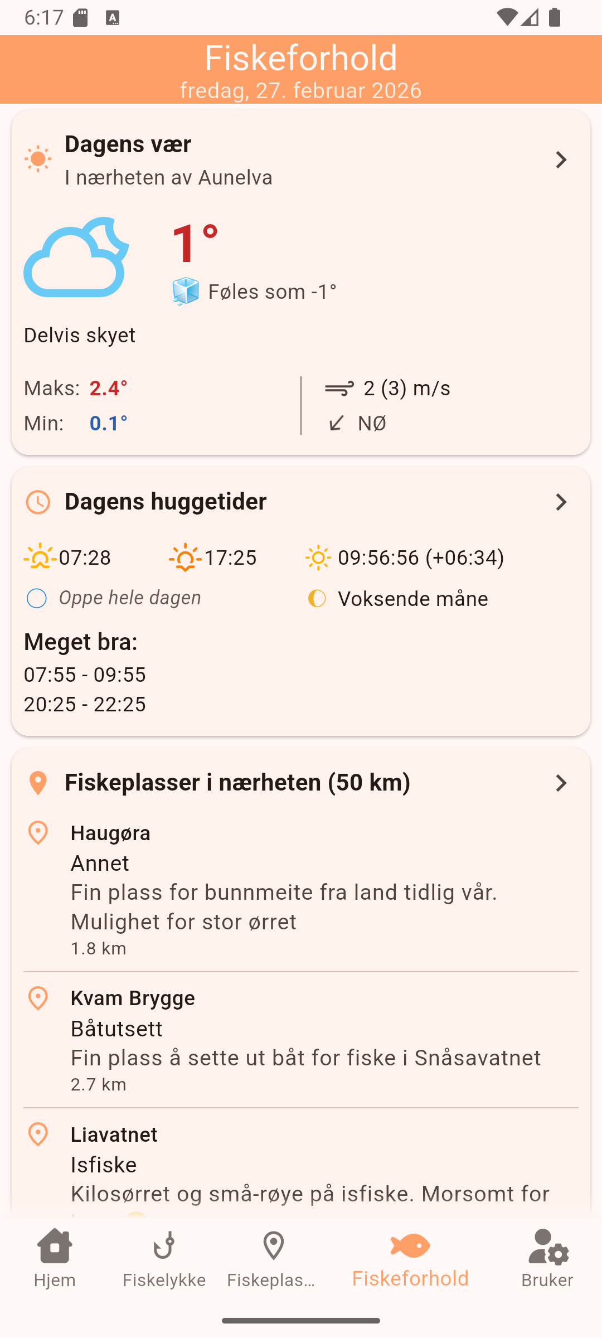The width and height of the screenshot is (602, 1338).
Task: Tap the clock icon beside Dagens huggetider
Action: click(x=38, y=502)
